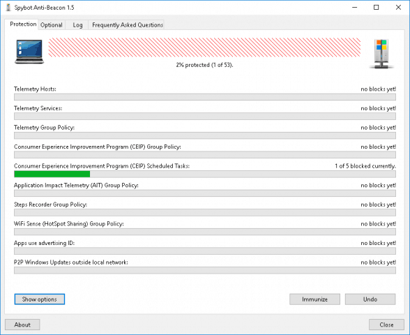Click the laptop computer icon
Viewport: 410px width, 335px height.
[x=29, y=52]
